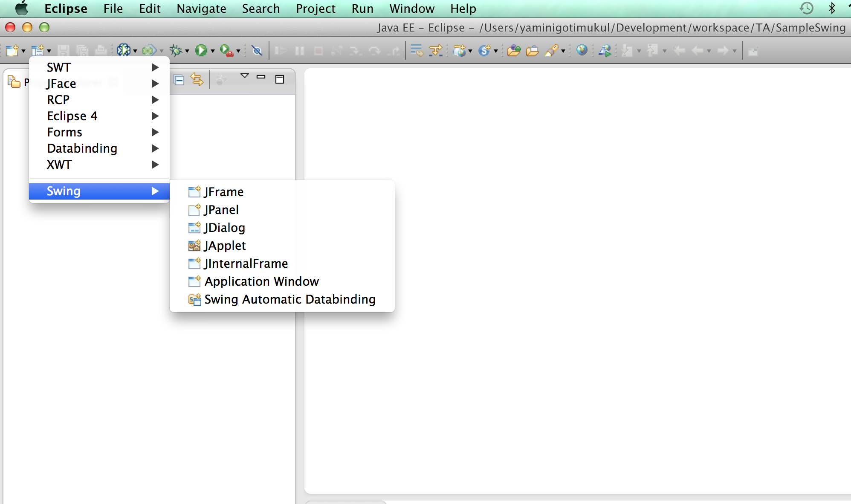Click the Open Resource folder icon
The image size is (851, 504).
515,50
